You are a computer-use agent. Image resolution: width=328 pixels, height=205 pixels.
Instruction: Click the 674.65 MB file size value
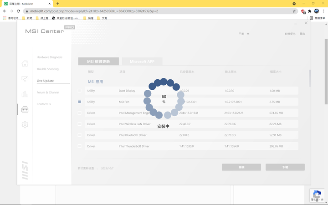[276, 113]
